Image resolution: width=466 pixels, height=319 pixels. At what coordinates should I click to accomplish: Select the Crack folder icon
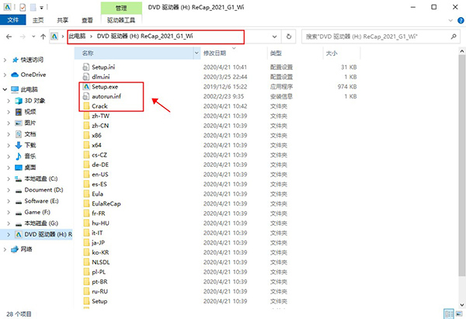coord(86,106)
